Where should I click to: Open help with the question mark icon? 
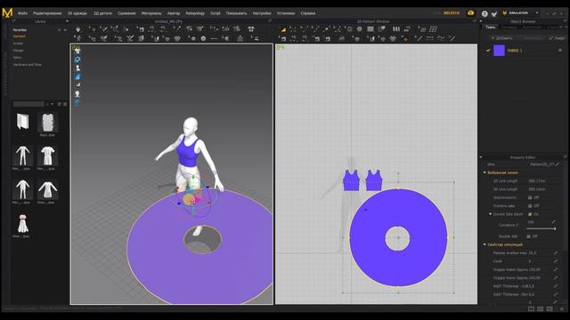pos(484,13)
